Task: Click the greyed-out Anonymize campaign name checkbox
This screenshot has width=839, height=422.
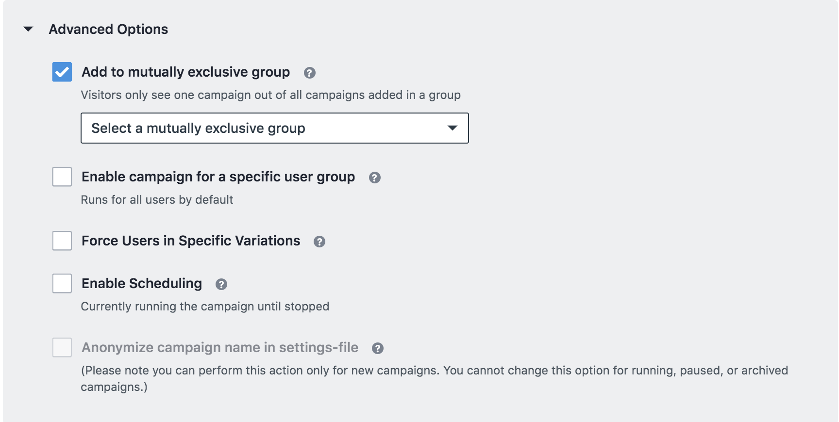Action: [62, 347]
